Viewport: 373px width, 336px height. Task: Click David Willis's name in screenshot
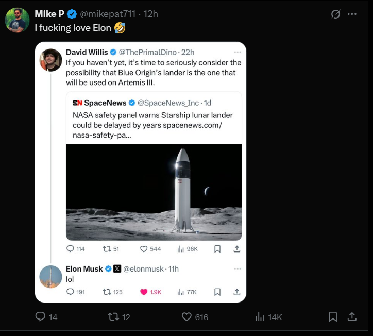(87, 52)
